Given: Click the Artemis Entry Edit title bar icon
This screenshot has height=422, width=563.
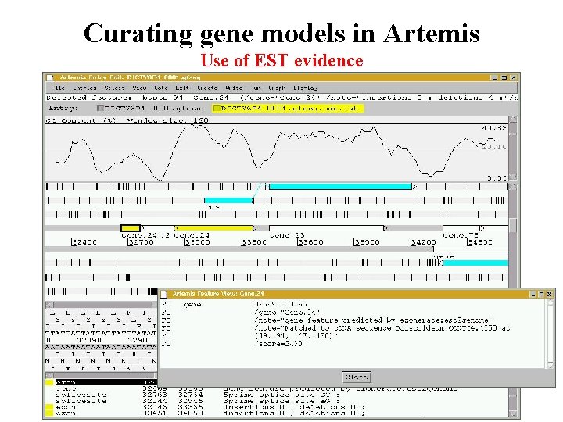Looking at the screenshot, I should (x=50, y=77).
